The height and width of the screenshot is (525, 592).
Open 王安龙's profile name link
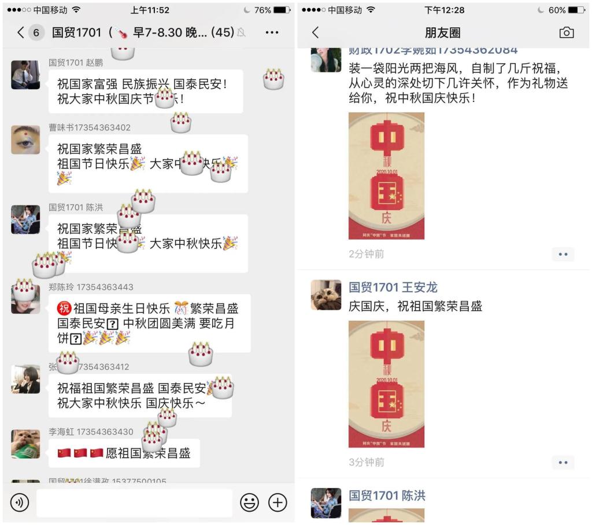[x=393, y=287]
